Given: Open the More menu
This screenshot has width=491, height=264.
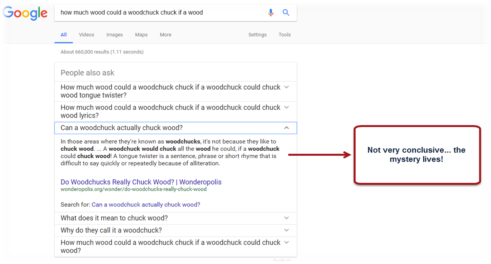Looking at the screenshot, I should pos(165,35).
